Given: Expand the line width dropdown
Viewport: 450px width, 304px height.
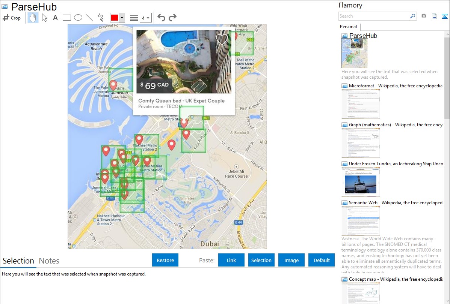Looking at the screenshot, I should point(148,18).
